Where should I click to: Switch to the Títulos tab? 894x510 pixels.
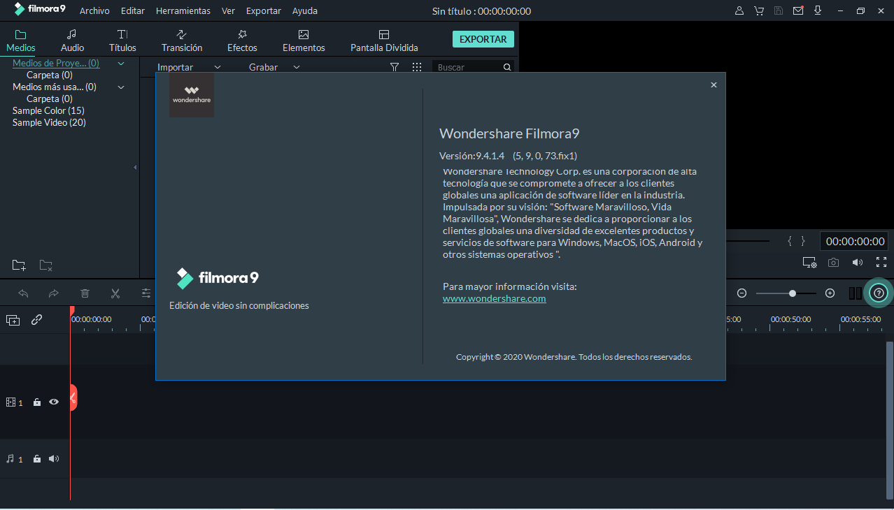point(122,41)
